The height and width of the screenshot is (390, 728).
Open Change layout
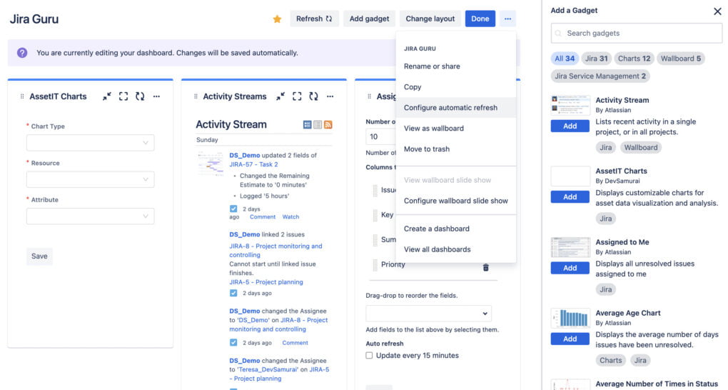tap(430, 19)
